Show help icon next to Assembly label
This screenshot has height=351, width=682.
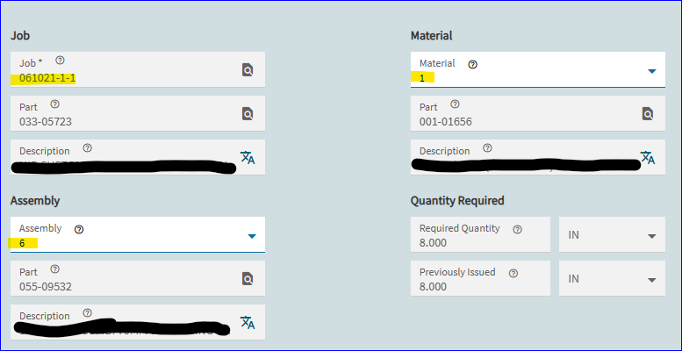79,230
